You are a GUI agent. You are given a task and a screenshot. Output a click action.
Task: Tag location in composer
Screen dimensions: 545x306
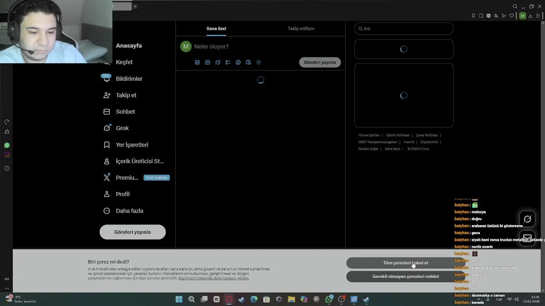pyautogui.click(x=258, y=62)
